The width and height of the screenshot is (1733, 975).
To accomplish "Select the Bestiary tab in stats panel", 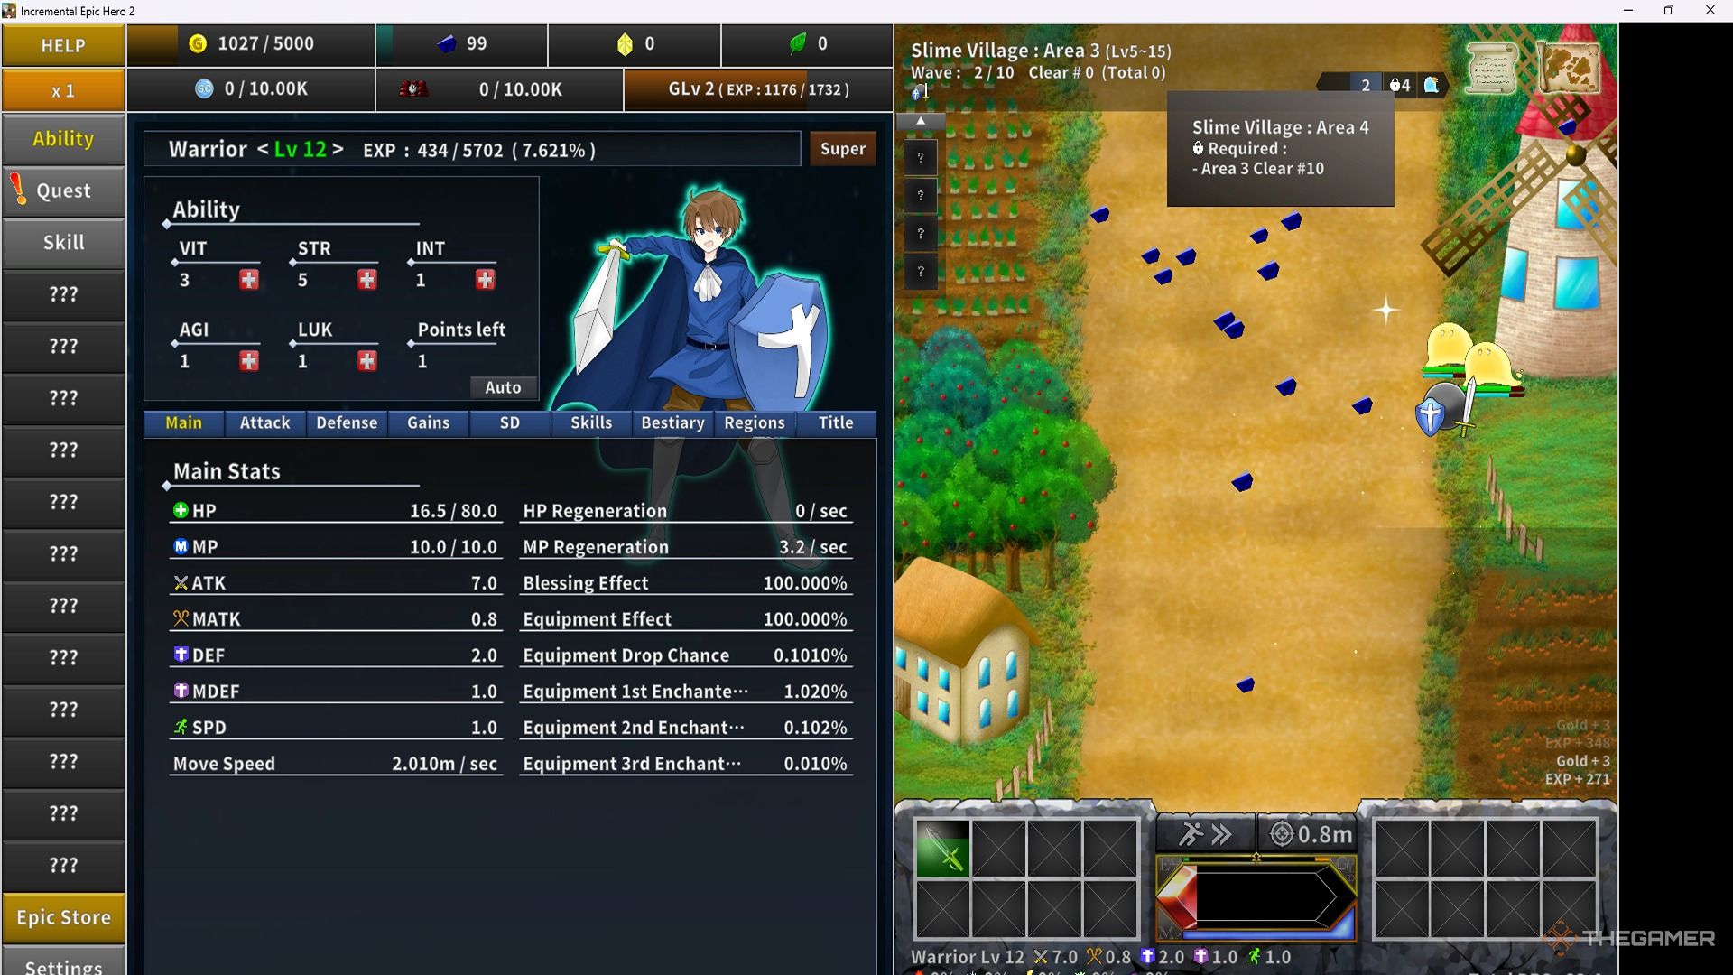I will click(x=672, y=422).
